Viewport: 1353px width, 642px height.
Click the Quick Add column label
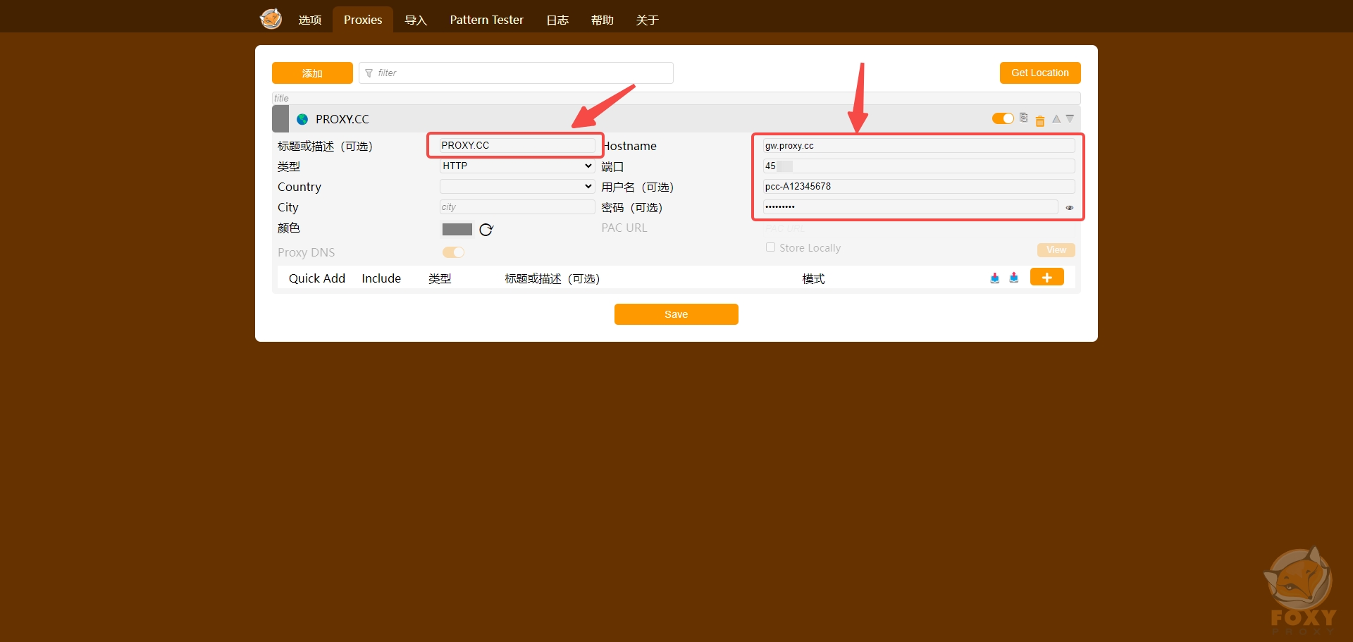[317, 278]
